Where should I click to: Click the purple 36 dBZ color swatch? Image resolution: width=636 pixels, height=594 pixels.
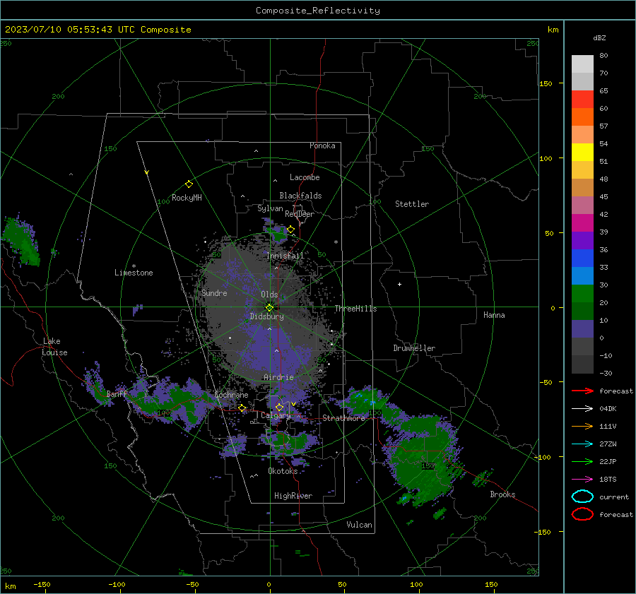(582, 241)
